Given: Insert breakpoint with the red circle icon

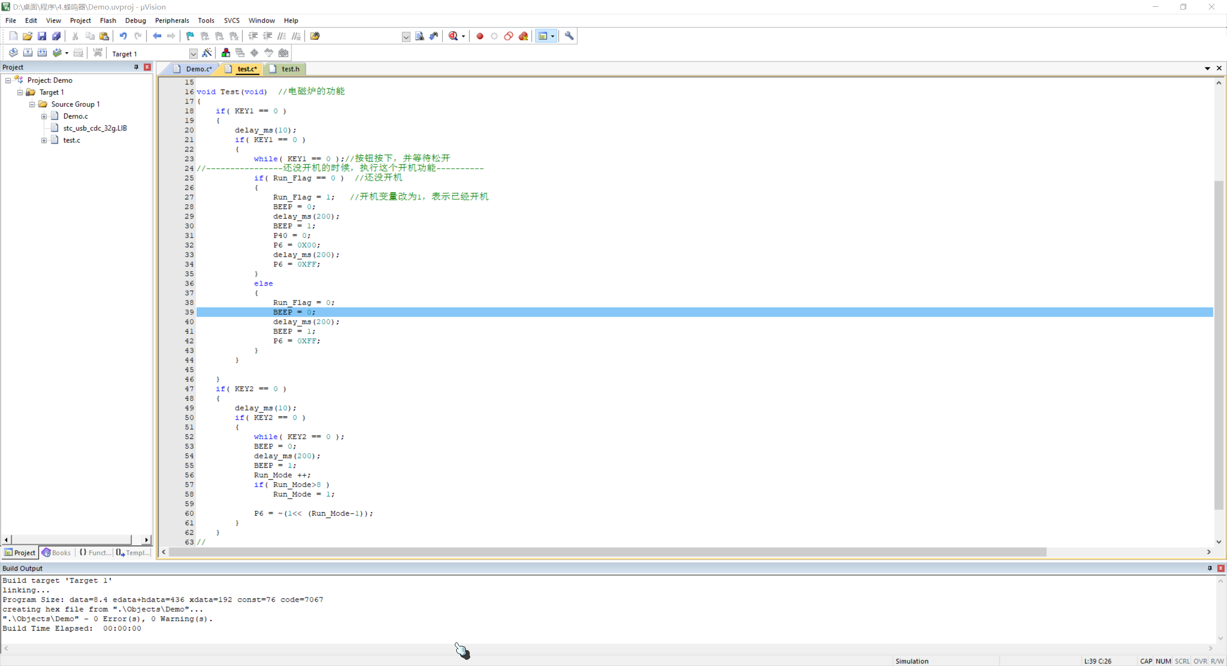Looking at the screenshot, I should point(480,36).
